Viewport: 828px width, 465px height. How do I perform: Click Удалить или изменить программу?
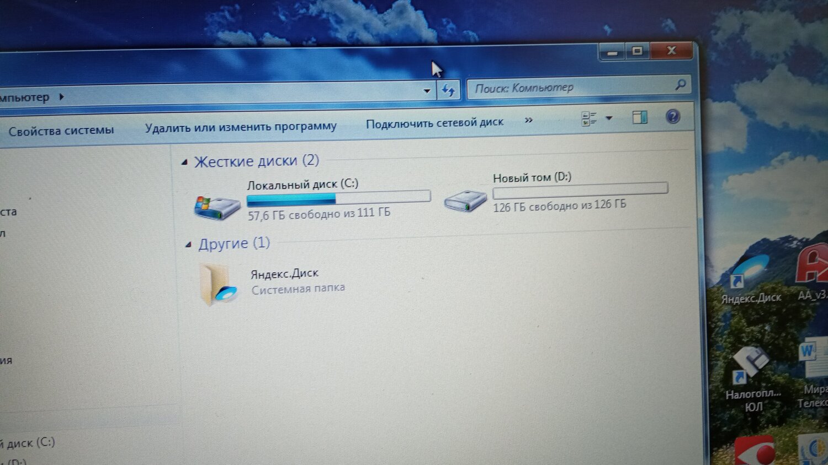pos(241,127)
